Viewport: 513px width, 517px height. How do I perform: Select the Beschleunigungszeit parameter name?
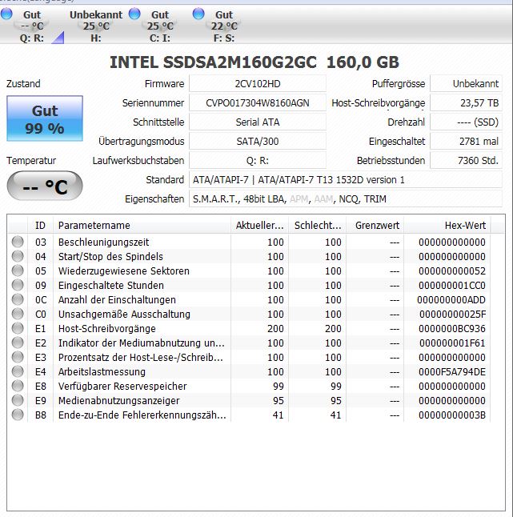tap(103, 242)
